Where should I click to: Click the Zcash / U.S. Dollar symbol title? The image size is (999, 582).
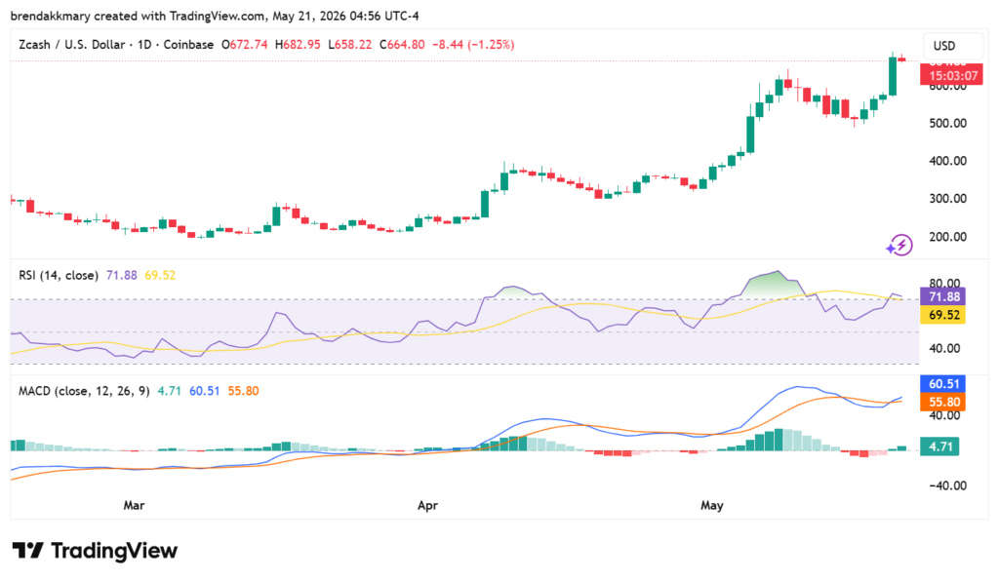pyautogui.click(x=72, y=45)
